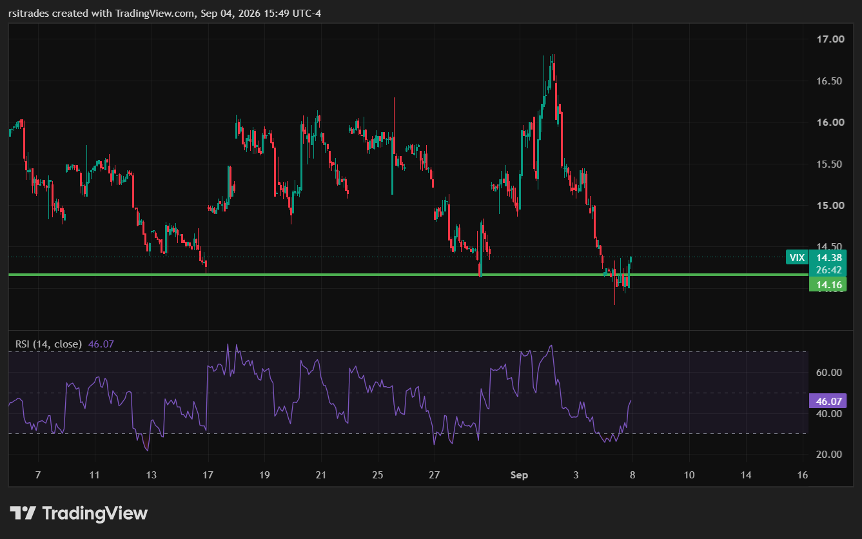Click date 27 on the time axis
Viewport: 862px width, 539px height.
point(434,476)
